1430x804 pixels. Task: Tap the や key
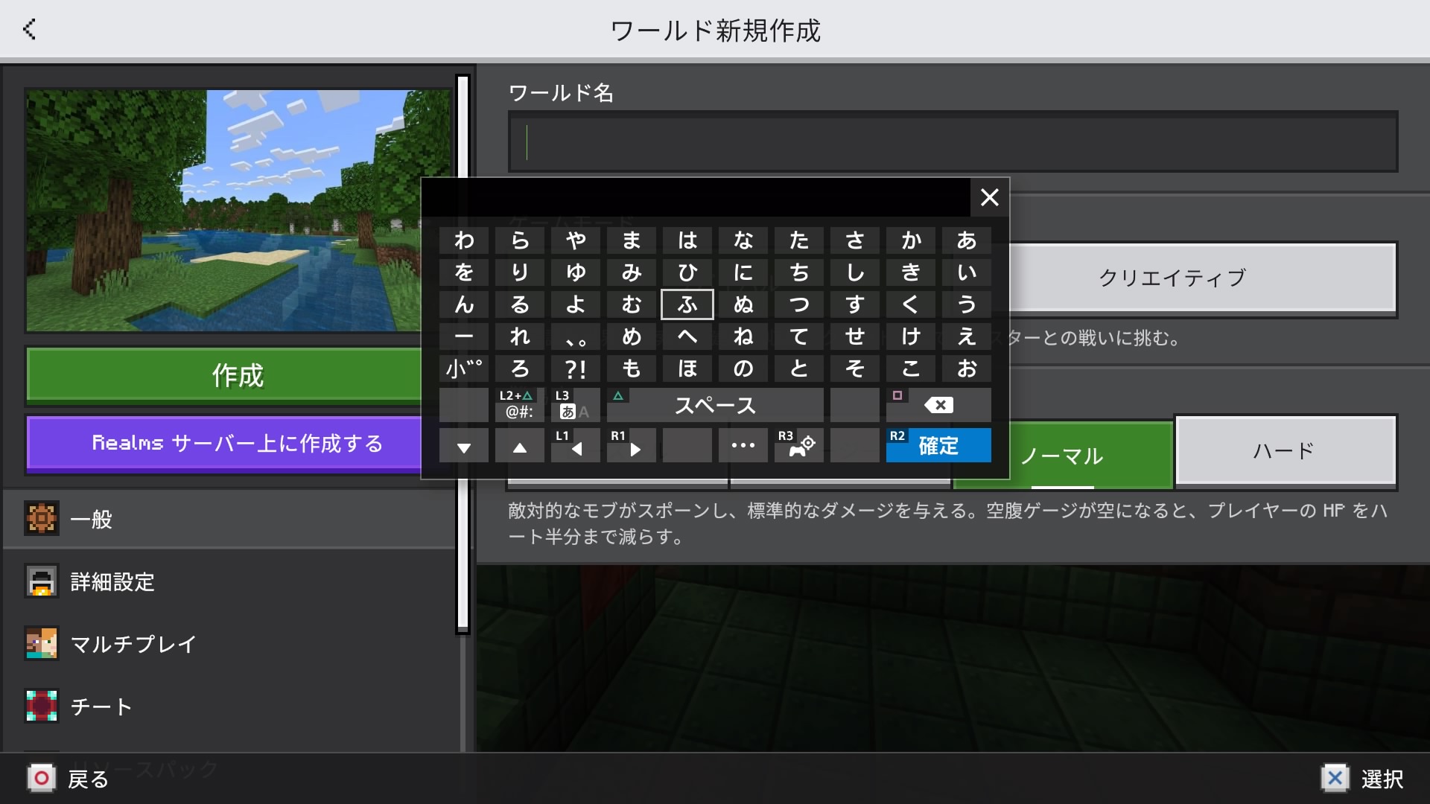pos(575,240)
